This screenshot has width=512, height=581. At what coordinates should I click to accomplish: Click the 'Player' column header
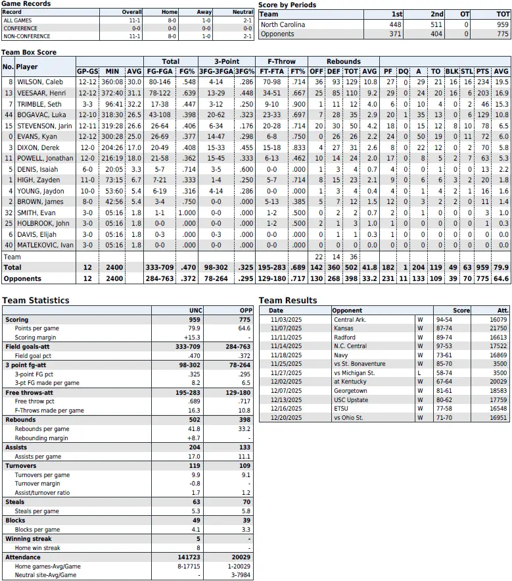27,66
